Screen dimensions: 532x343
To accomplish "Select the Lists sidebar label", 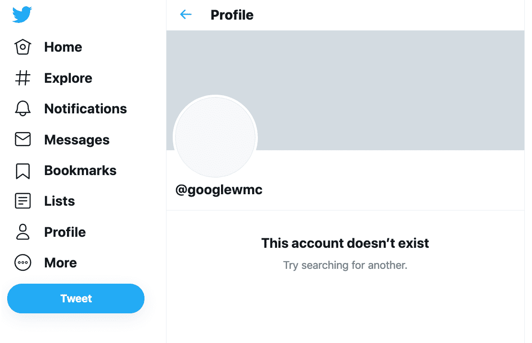I will (60, 201).
